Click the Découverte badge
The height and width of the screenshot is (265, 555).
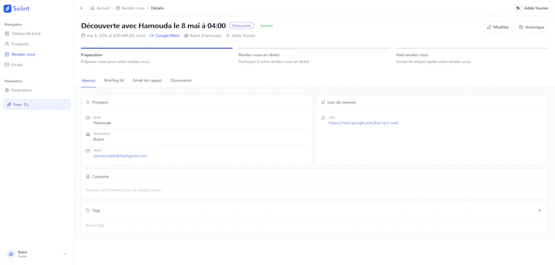pyautogui.click(x=241, y=26)
